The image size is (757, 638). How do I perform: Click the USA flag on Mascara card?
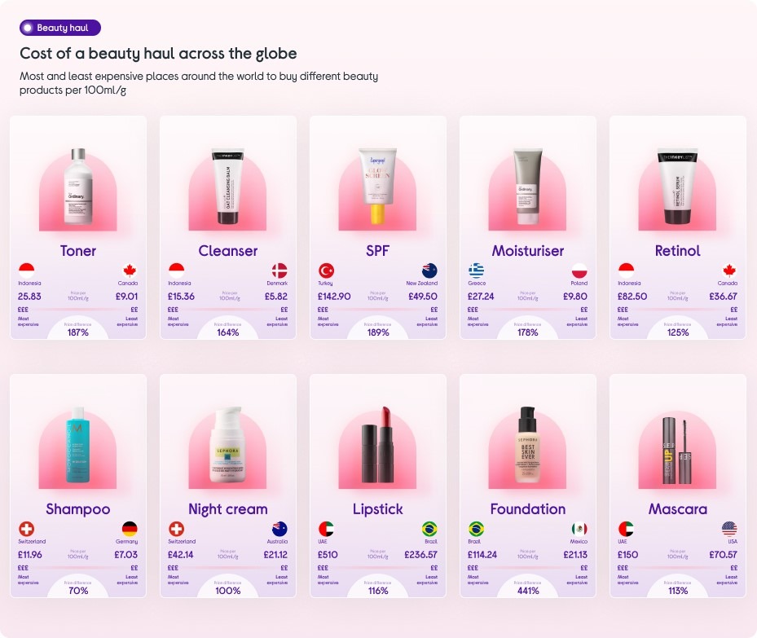729,529
